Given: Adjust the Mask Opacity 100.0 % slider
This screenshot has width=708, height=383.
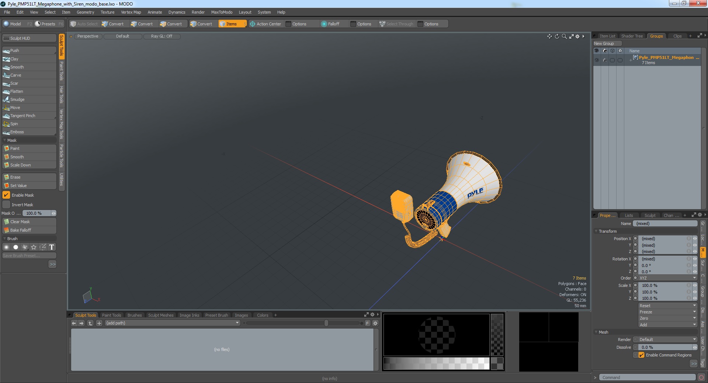Looking at the screenshot, I should tap(39, 213).
